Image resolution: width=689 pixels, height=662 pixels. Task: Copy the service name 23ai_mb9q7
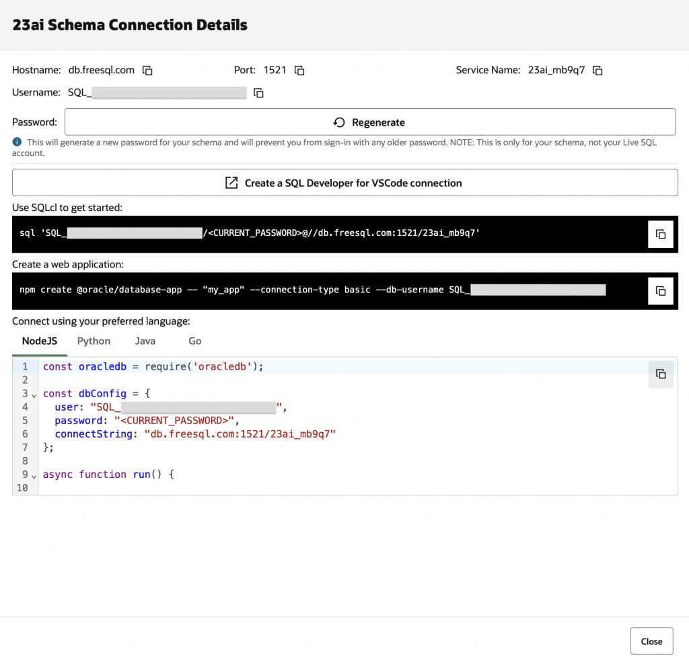tap(597, 70)
